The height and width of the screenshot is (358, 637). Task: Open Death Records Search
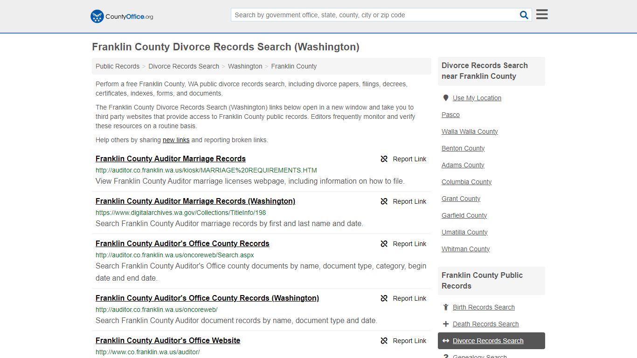(485, 324)
